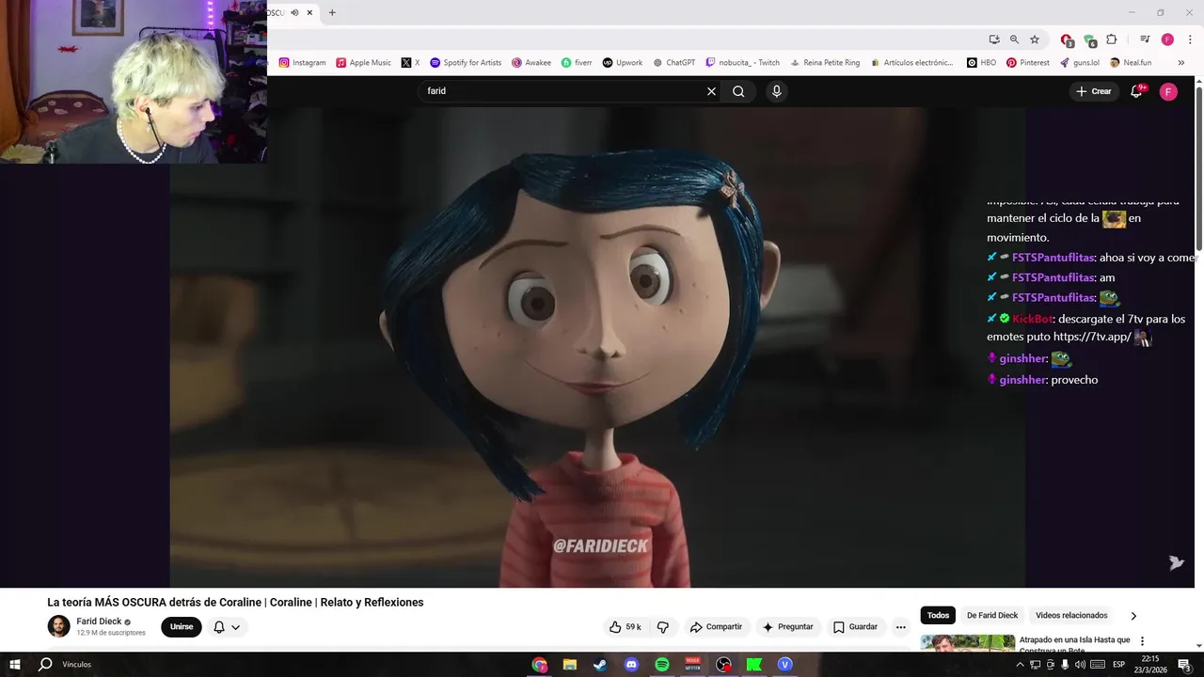
Task: Open Windows taskbar search icon
Action: (x=45, y=665)
